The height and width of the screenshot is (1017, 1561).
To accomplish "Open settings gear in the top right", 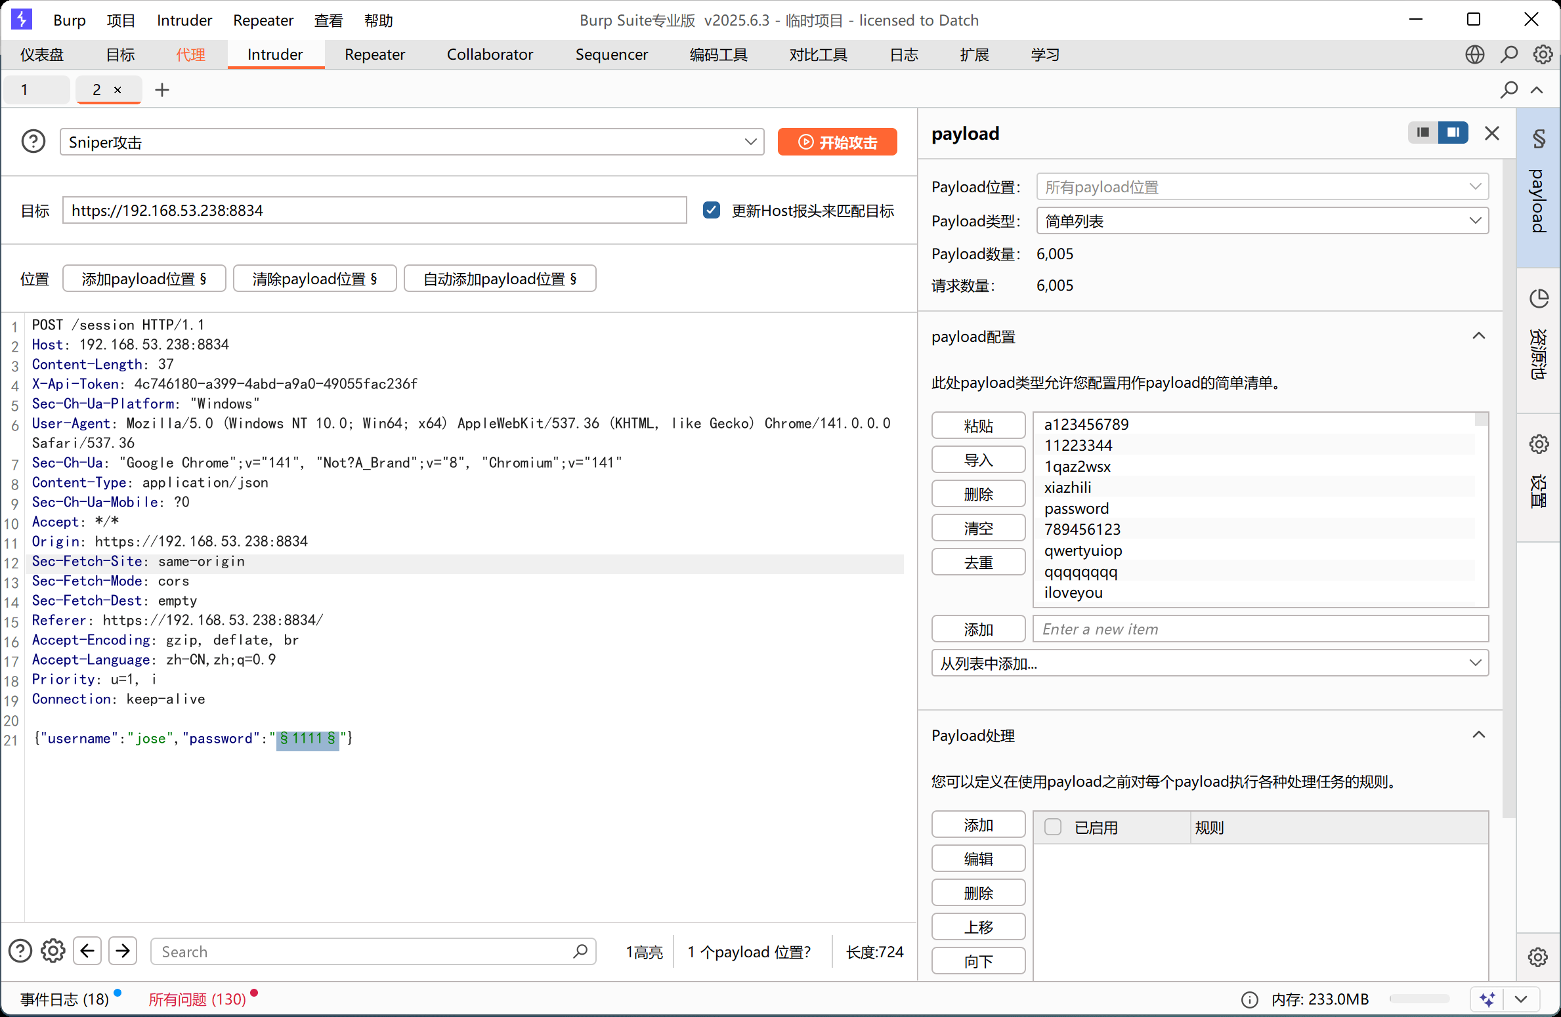I will (x=1543, y=54).
